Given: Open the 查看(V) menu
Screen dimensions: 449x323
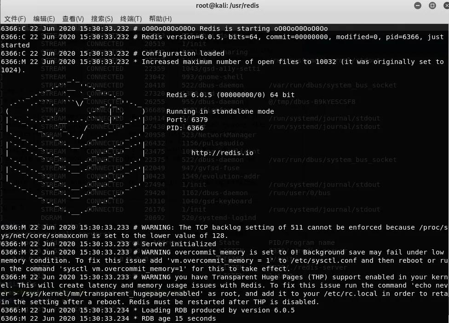Looking at the screenshot, I should click(x=73, y=19).
